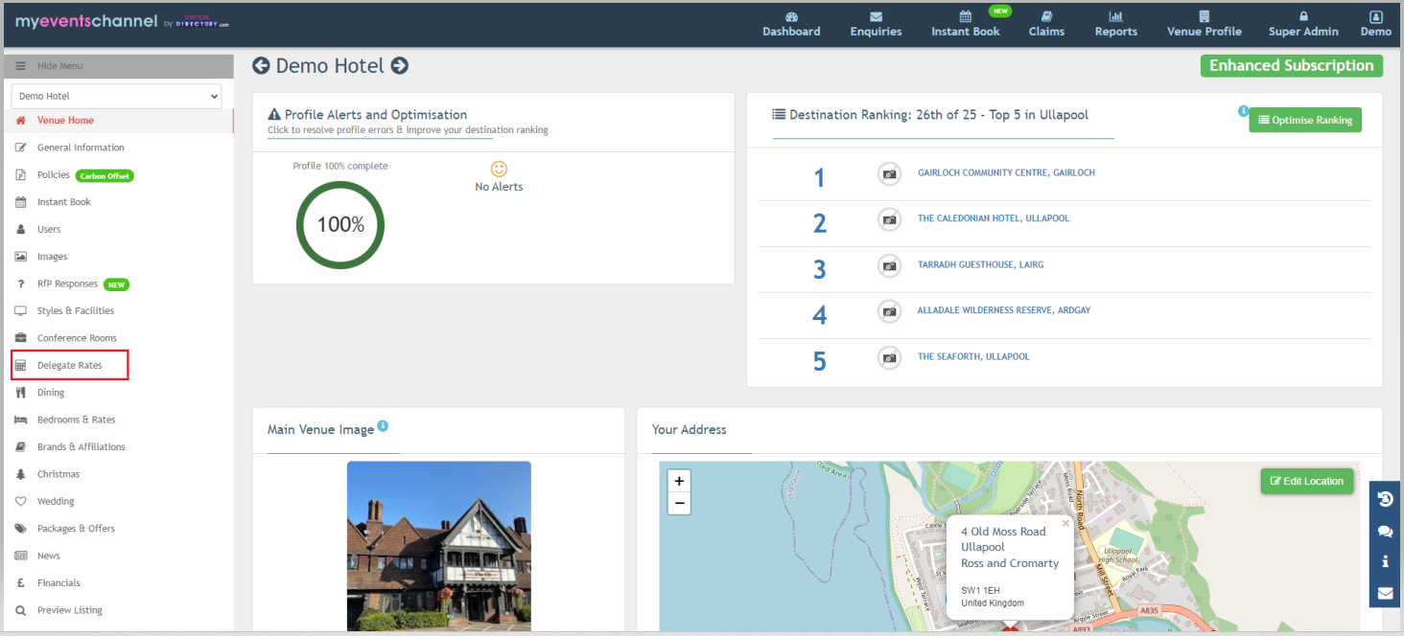Click the Enhanced Subscription button
The height and width of the screenshot is (636, 1404).
1291,65
